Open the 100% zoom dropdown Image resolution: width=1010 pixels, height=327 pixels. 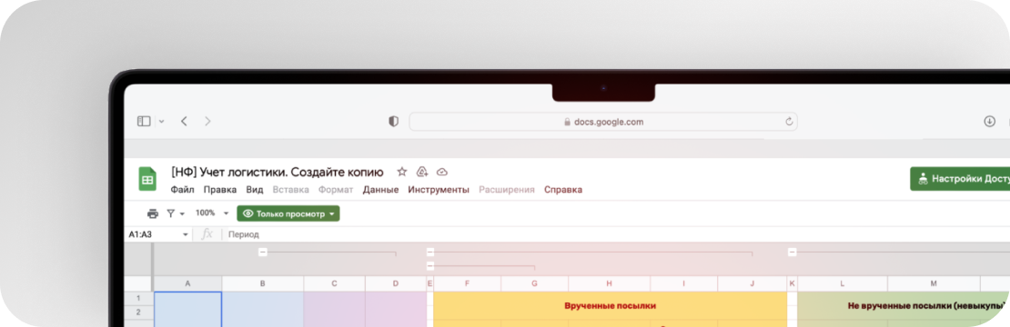[x=212, y=213]
